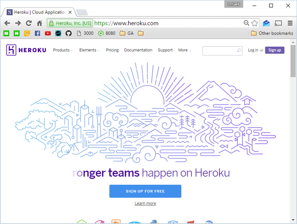The width and height of the screenshot is (297, 224).
Task: Open the Chrome hamburger menu
Action: pos(290,23)
